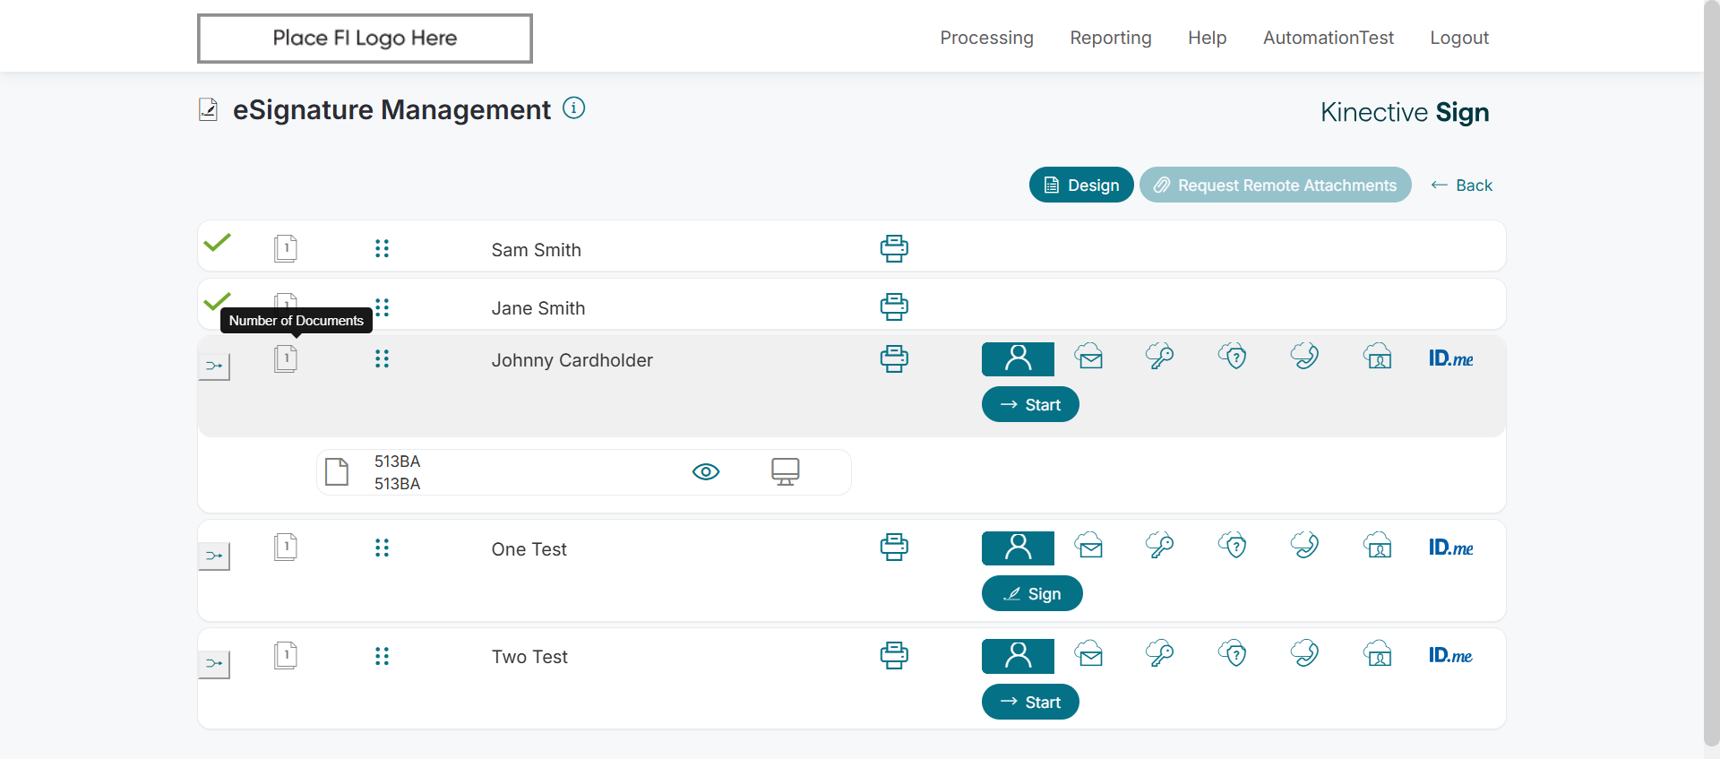Click the Design button
The width and height of the screenshot is (1720, 759).
tap(1081, 185)
